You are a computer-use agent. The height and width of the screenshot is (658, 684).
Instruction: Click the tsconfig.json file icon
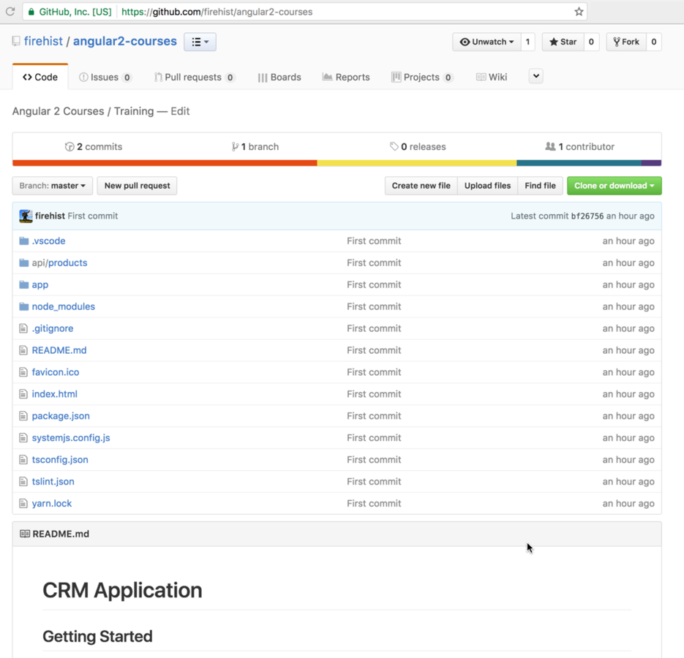point(23,459)
